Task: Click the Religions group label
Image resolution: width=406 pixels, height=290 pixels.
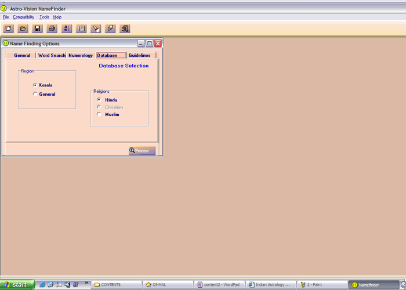Action: [x=101, y=91]
